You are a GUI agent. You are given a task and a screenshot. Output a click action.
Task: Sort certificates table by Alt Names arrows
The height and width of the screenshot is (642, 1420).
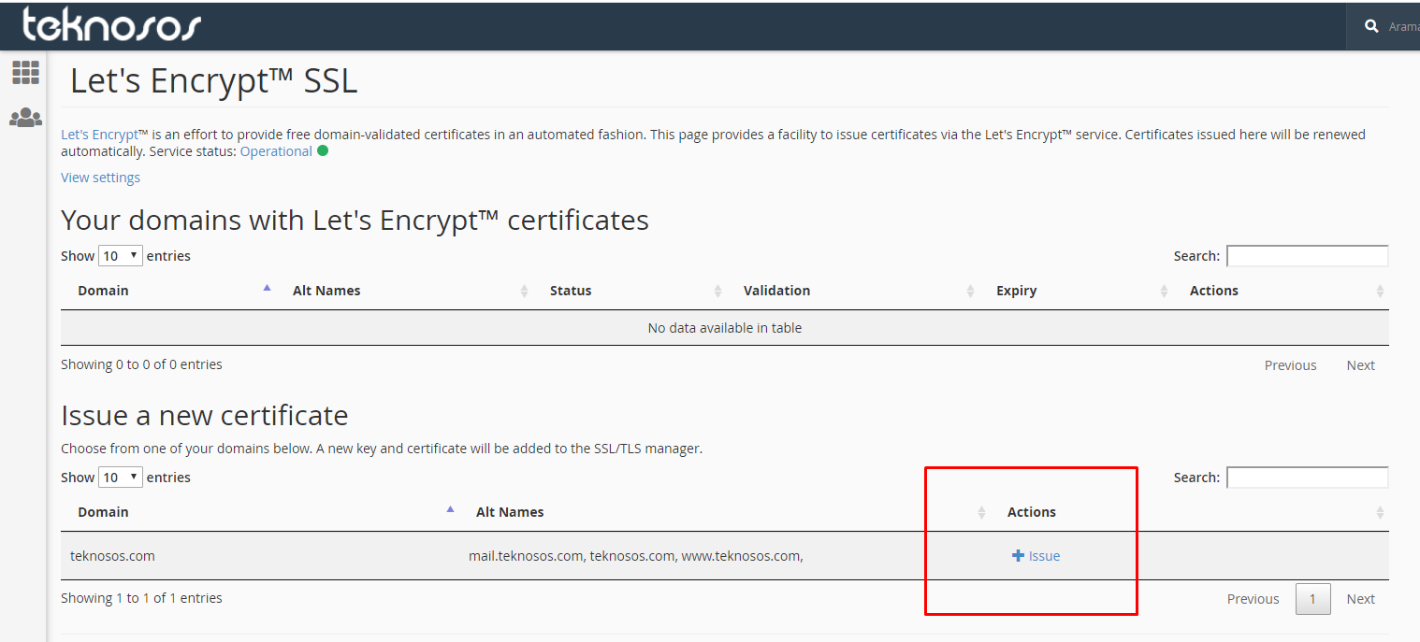(x=525, y=291)
